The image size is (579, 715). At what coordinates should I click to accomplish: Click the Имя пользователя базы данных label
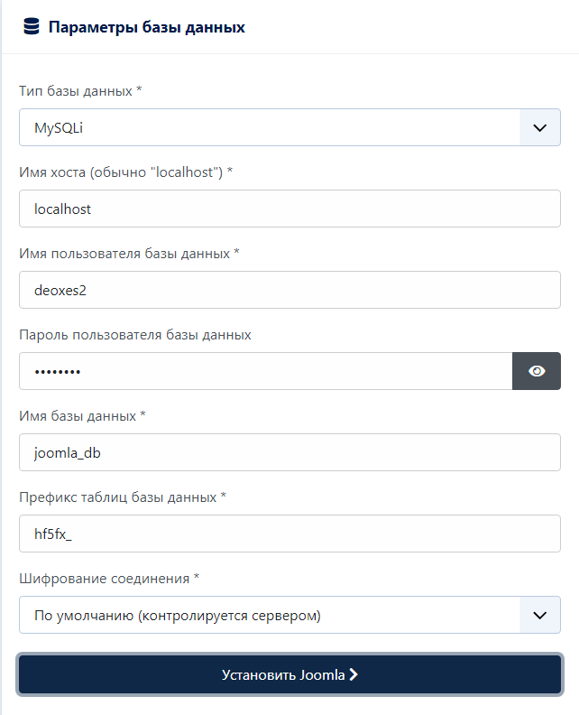(129, 254)
